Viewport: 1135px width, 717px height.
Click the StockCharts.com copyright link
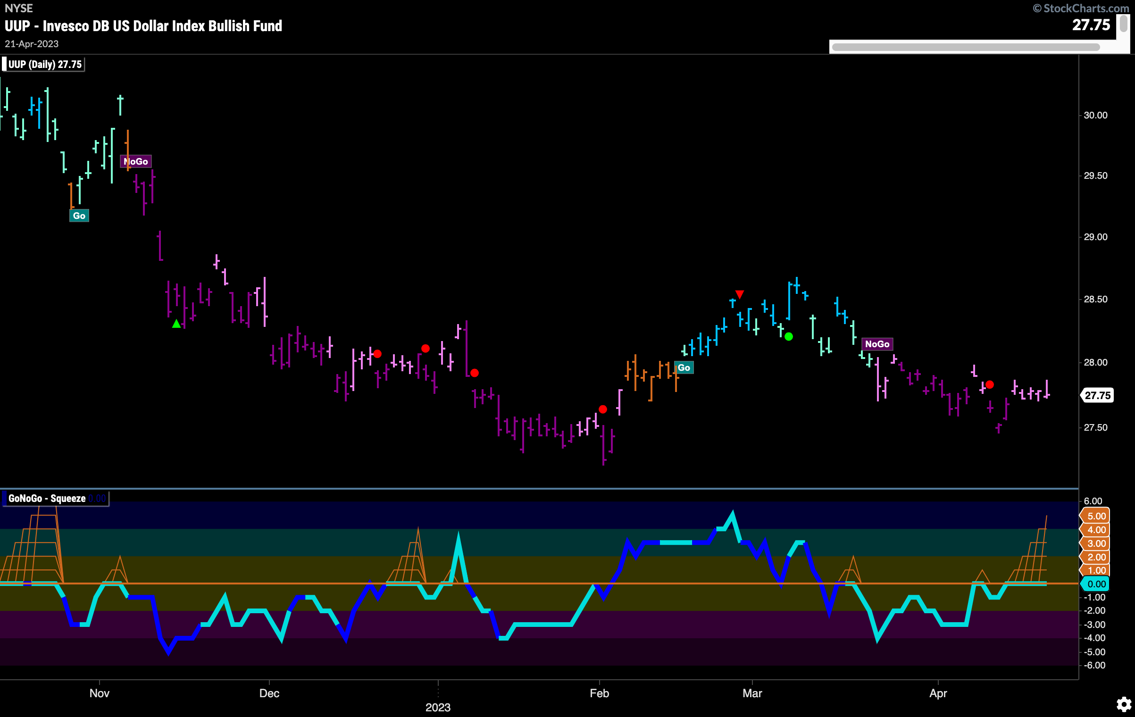[1081, 8]
